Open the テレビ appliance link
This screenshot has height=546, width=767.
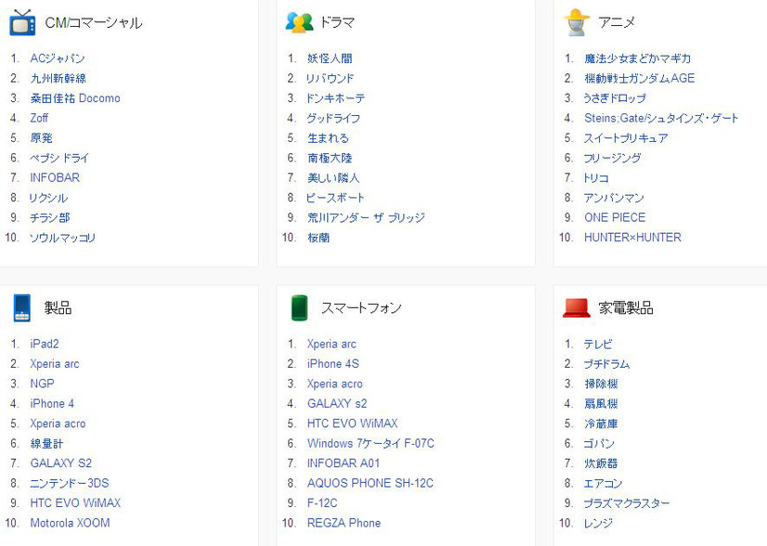pos(598,344)
